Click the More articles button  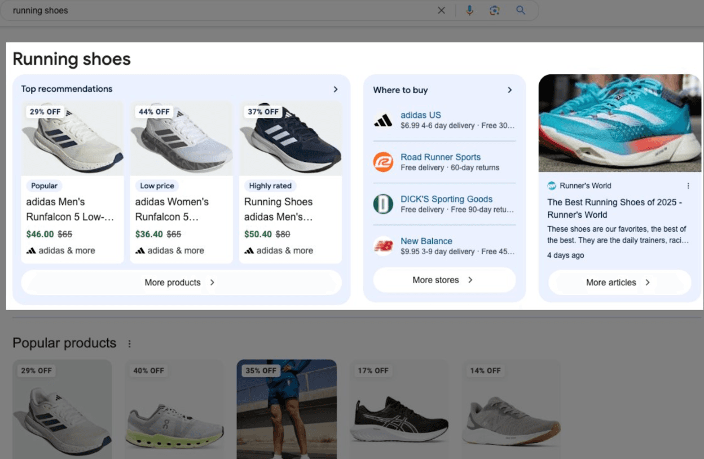point(619,283)
